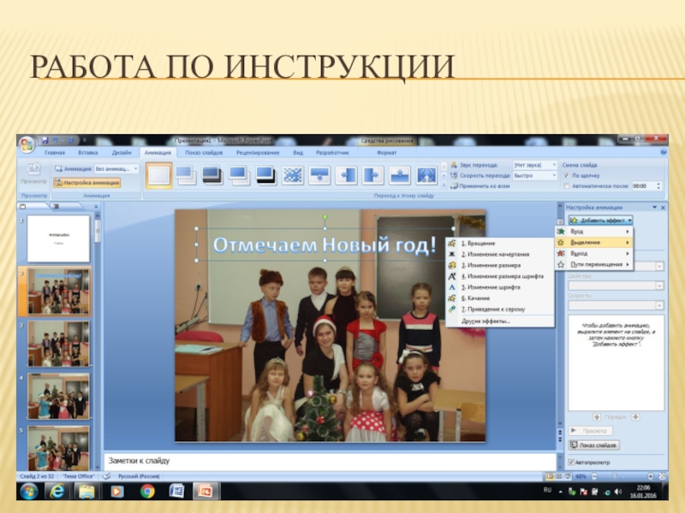Viewport: 685px width, 513px height.
Task: Click the 'Применить ко всем' icon
Action: [455, 185]
